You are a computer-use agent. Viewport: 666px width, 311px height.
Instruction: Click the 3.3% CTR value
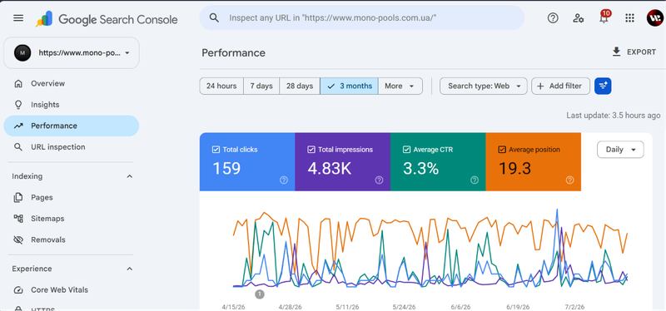click(x=420, y=169)
